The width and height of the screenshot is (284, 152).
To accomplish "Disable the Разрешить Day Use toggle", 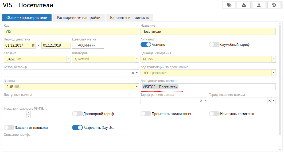I will point(77,128).
